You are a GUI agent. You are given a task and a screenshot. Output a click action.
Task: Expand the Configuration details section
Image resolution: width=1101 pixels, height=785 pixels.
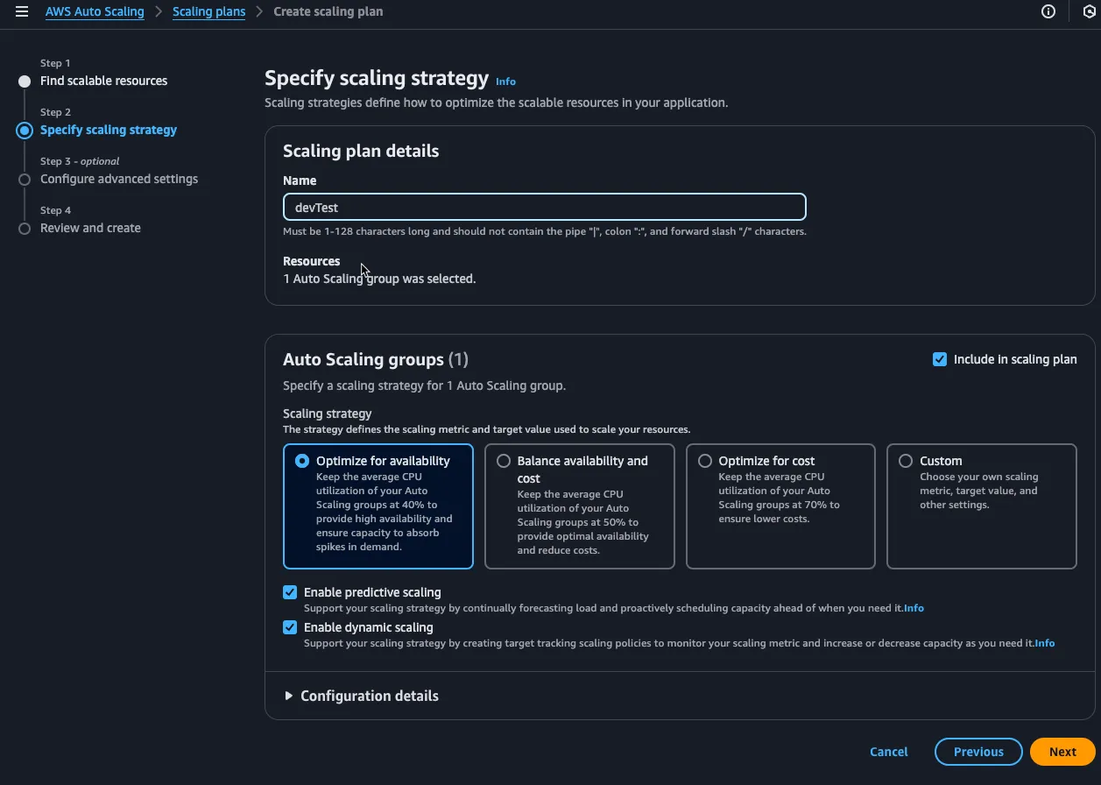point(361,696)
